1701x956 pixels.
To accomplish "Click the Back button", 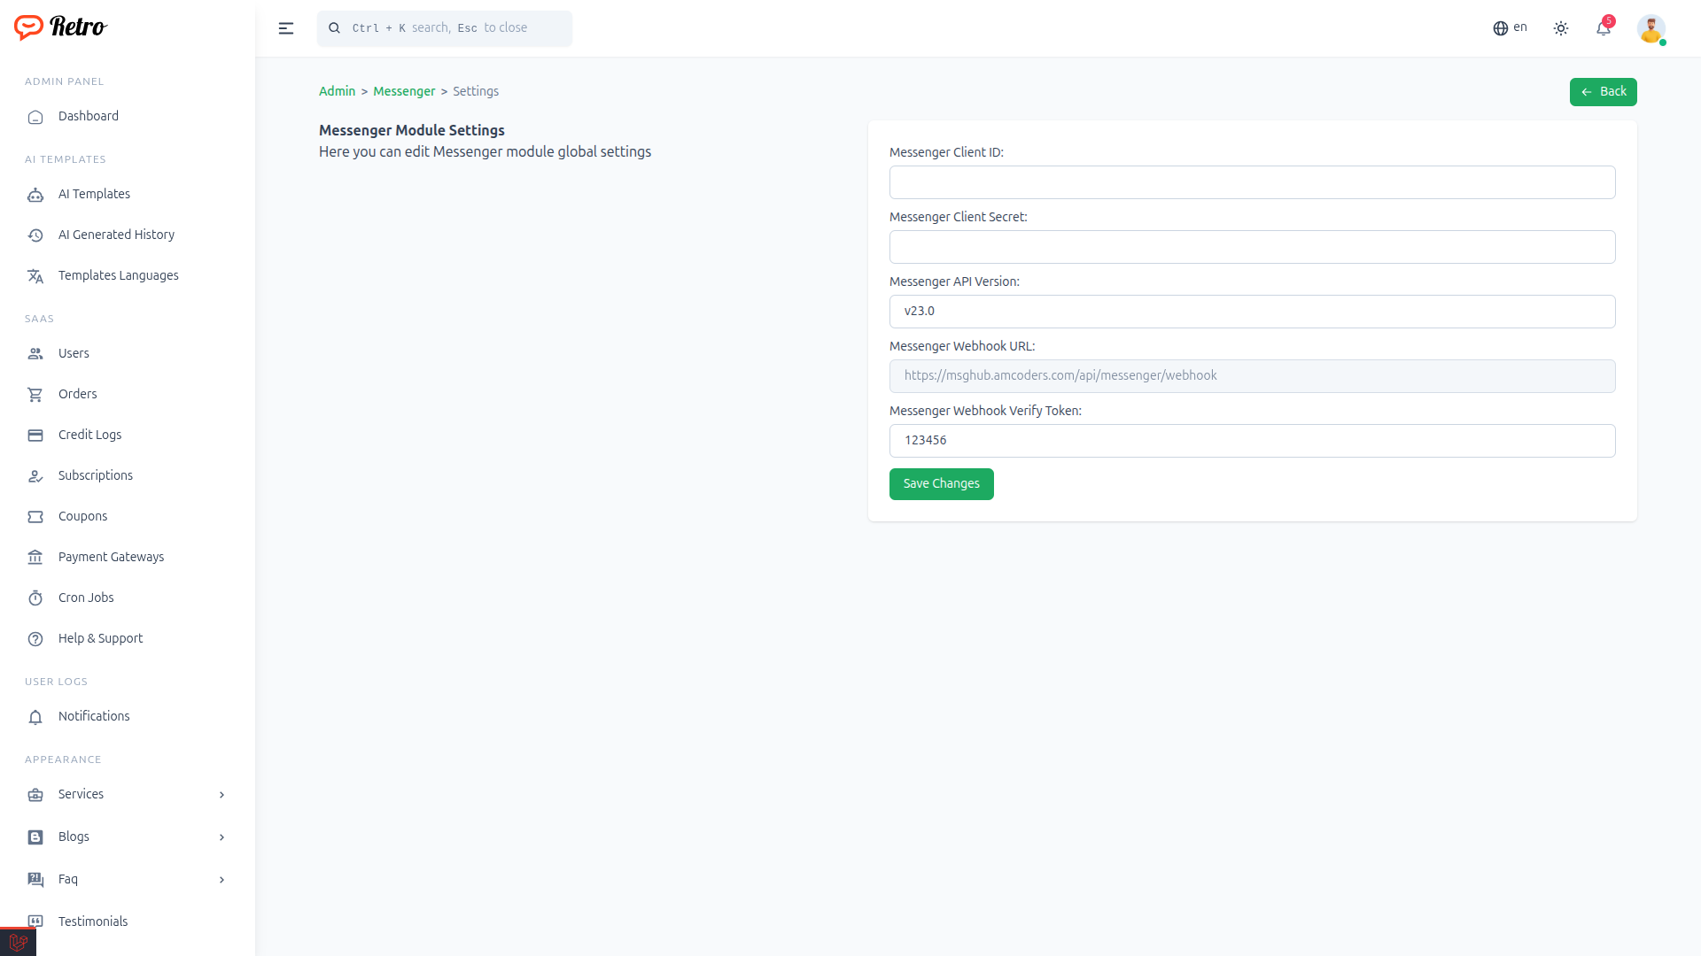I will 1603,92.
